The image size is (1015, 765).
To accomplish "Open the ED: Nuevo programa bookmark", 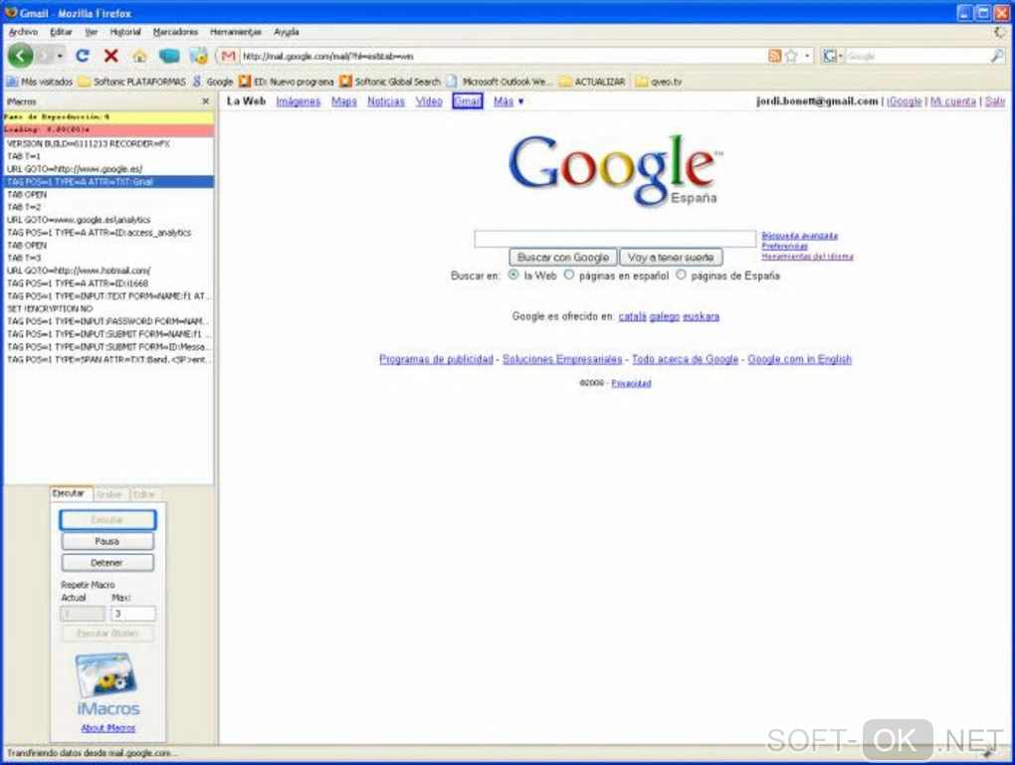I will pos(287,82).
